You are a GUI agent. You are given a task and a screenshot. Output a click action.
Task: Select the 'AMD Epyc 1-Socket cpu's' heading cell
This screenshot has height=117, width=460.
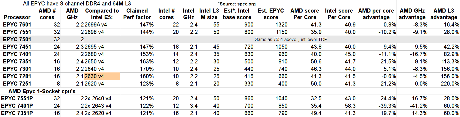tap(42, 91)
